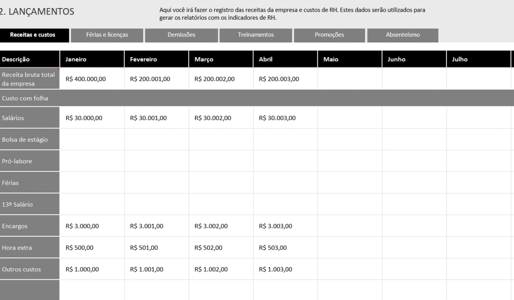Select empty January Bolsa de estágio cell
Viewport: 514px width, 300px height.
click(92, 140)
